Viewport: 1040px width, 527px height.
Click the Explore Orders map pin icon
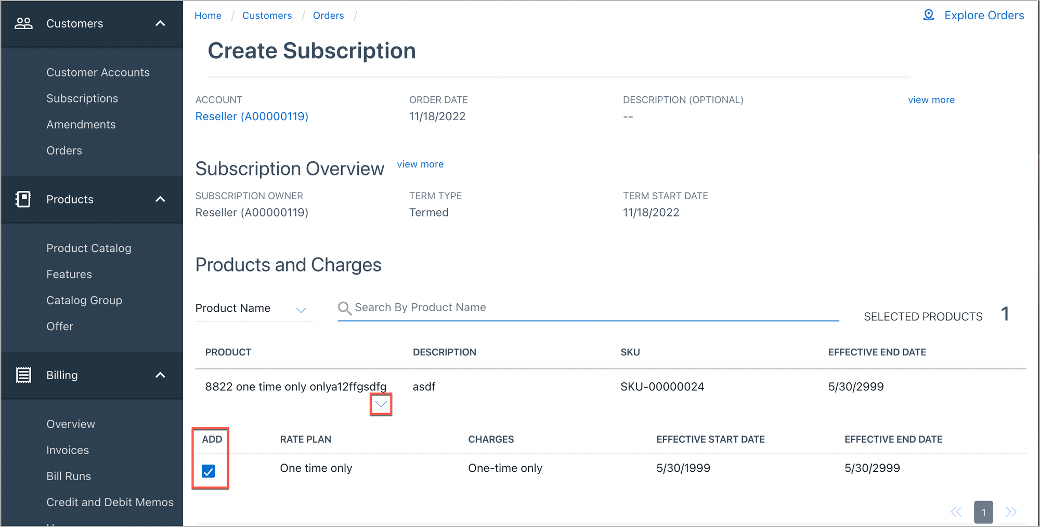coord(929,15)
